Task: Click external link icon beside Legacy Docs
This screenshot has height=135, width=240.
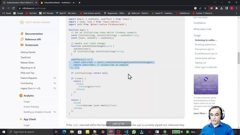Action: coord(55,88)
